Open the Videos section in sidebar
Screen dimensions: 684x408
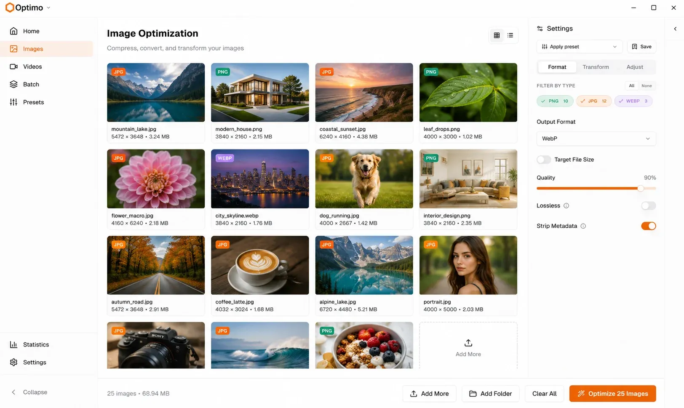[x=46, y=67]
